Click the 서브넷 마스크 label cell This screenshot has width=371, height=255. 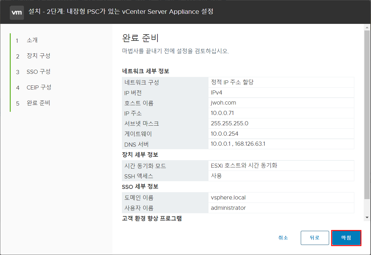(165, 124)
